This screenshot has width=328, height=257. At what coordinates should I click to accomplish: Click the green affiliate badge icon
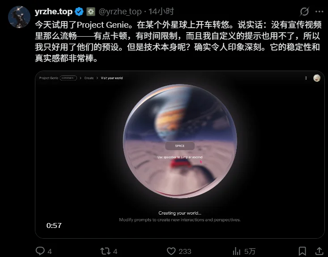pos(91,12)
